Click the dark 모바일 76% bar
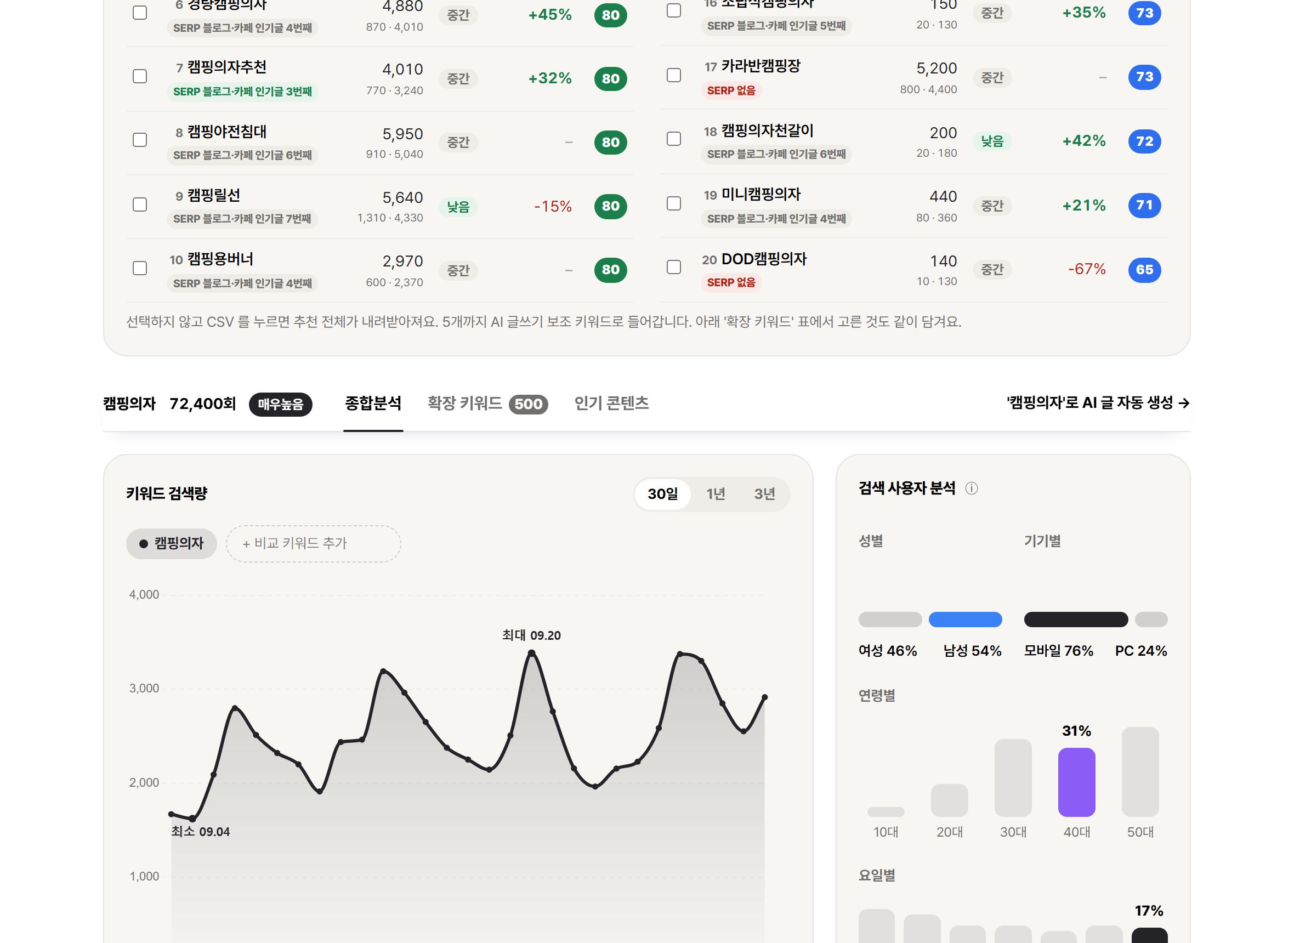This screenshot has width=1294, height=943. (x=1076, y=620)
